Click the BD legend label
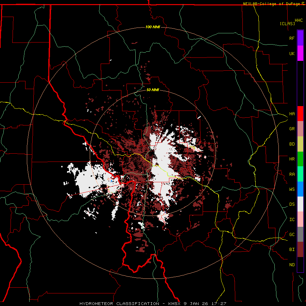 point(292,144)
